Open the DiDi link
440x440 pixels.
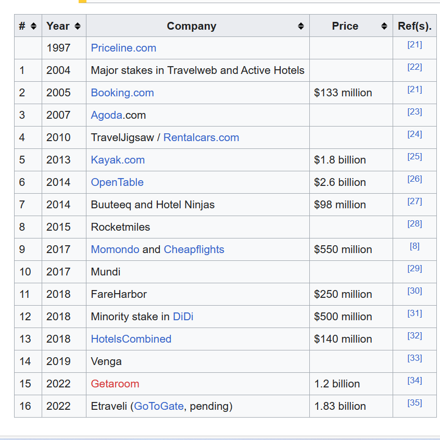183,317
